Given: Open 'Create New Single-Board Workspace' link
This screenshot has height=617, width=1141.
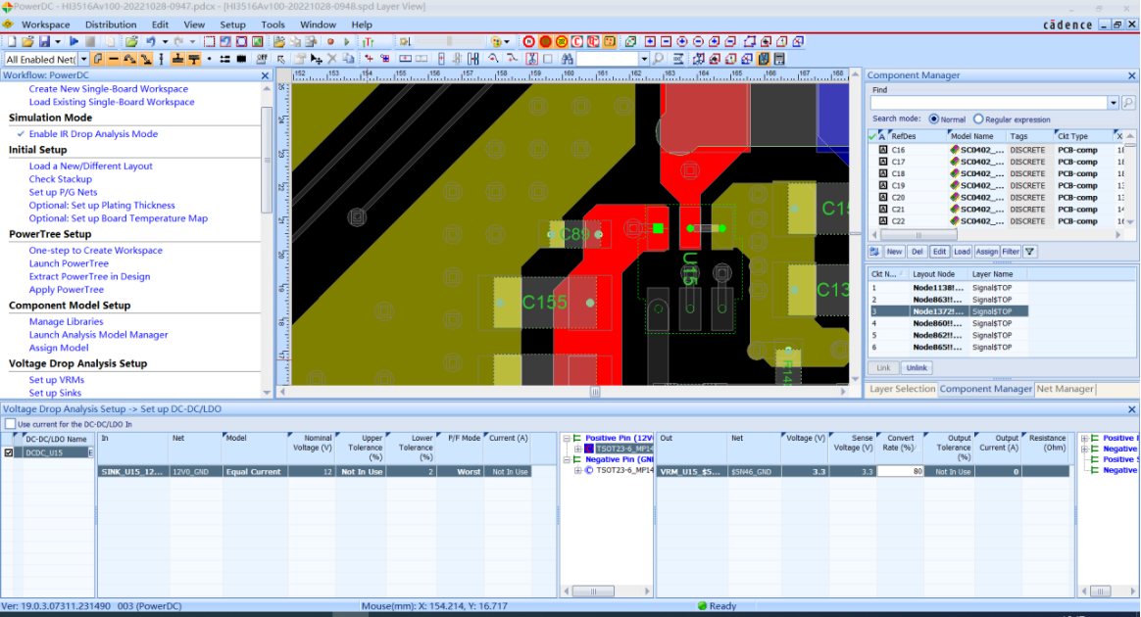Looking at the screenshot, I should point(109,89).
